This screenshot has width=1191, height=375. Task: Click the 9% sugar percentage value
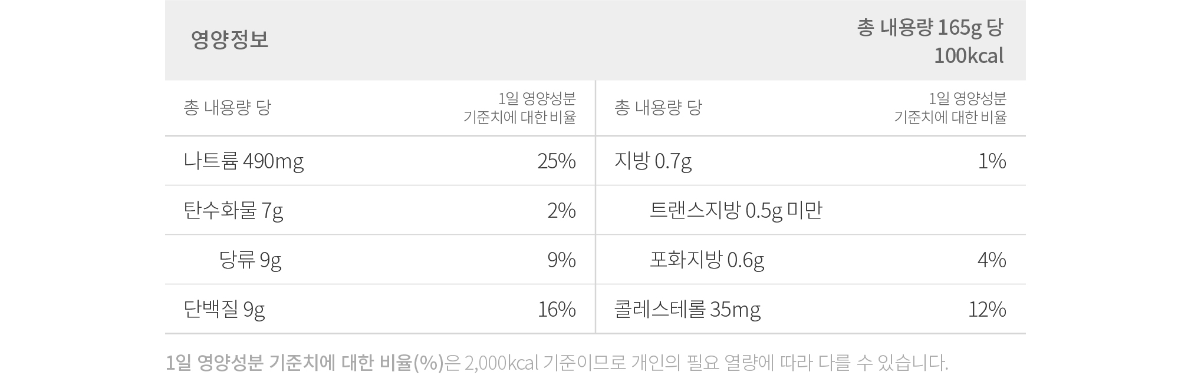coord(561,260)
